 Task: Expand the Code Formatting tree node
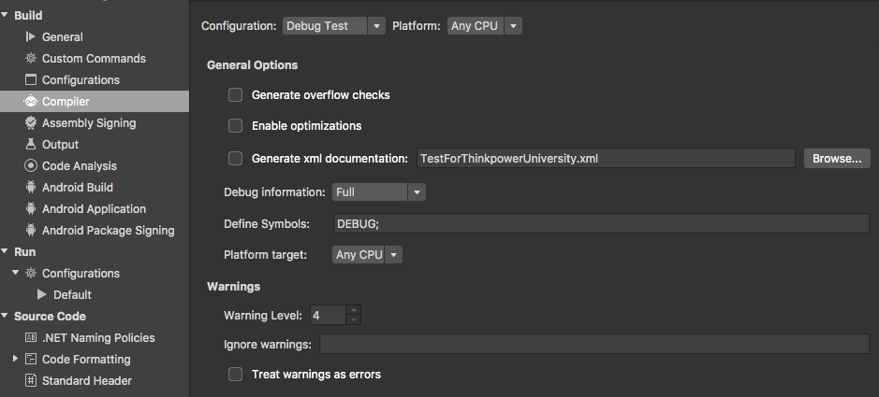tap(15, 359)
